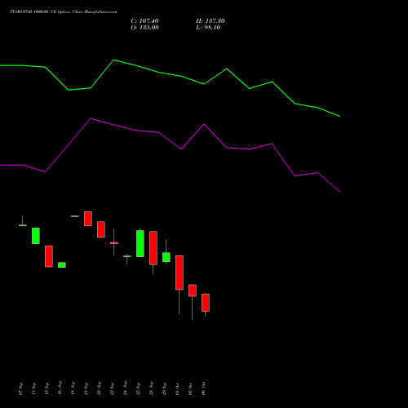The width and height of the screenshot is (408, 408).
Task: Select the high value H: 137.30
Action: 211,21
